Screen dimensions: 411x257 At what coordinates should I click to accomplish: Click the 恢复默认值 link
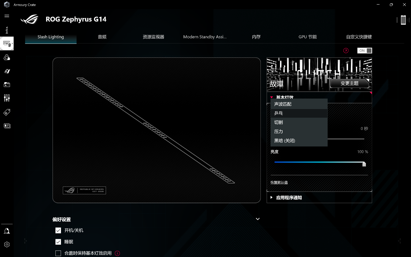279,182
